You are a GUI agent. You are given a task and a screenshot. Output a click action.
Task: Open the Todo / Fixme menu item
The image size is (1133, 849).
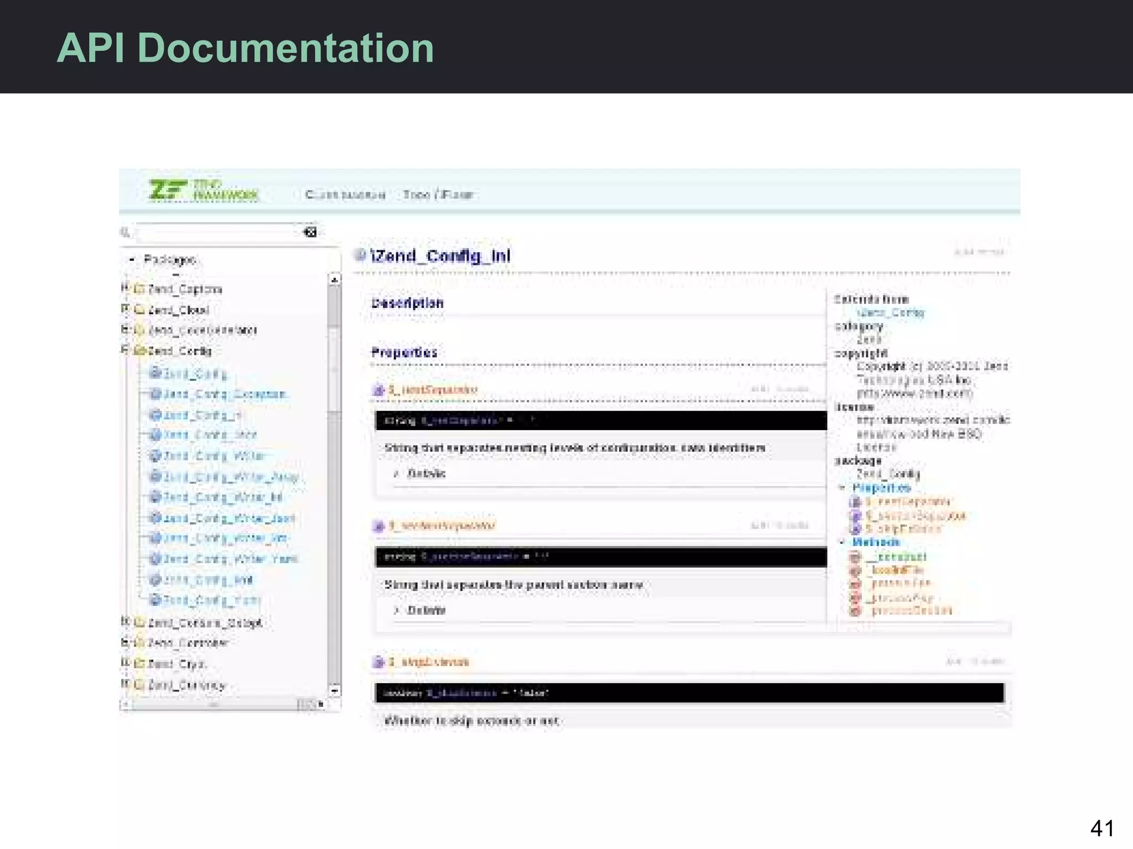click(x=438, y=195)
